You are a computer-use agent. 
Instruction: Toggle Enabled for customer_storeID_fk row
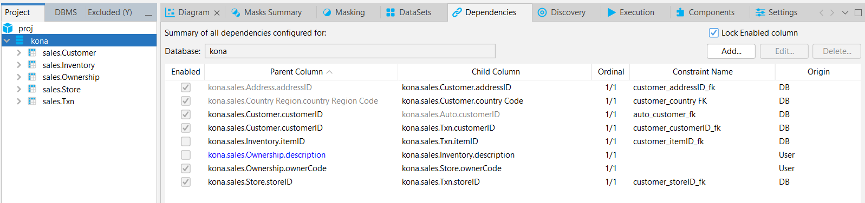pyautogui.click(x=186, y=182)
